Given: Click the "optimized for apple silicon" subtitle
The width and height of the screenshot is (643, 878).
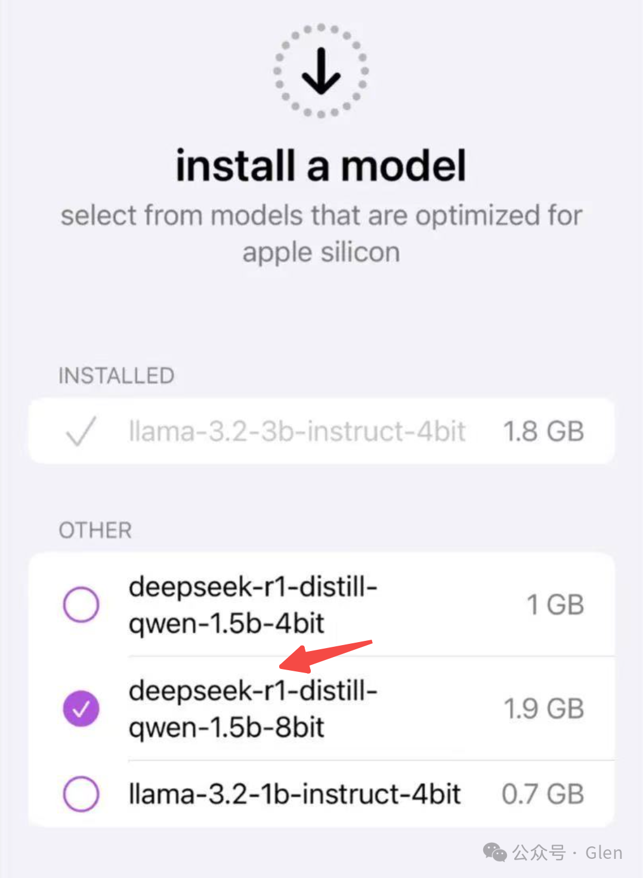Looking at the screenshot, I should (x=321, y=234).
